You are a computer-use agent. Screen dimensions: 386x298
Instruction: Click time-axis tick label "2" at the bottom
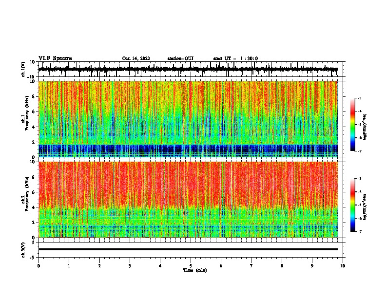click(99, 266)
